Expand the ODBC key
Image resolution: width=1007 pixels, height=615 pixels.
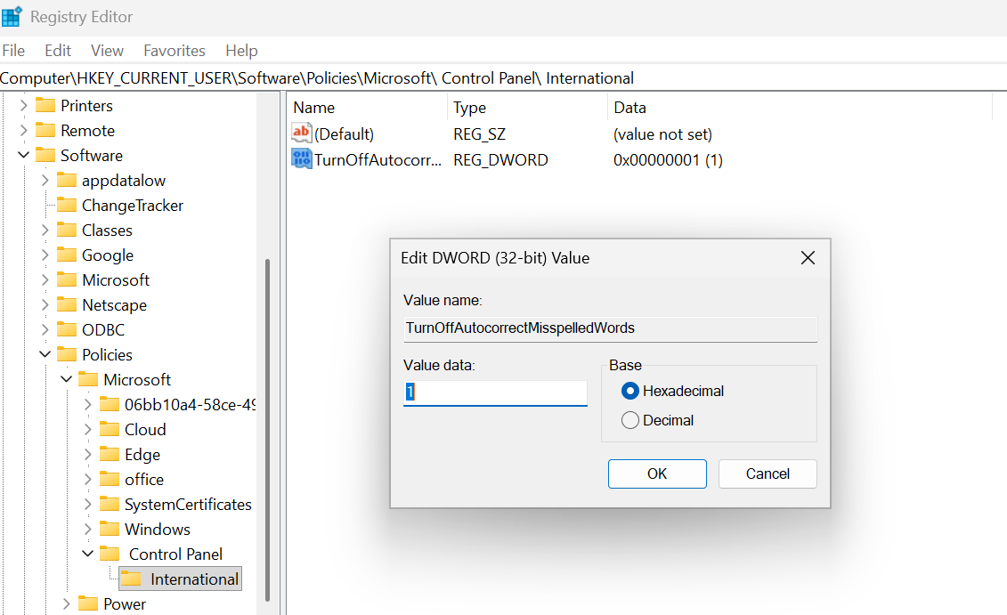[45, 330]
